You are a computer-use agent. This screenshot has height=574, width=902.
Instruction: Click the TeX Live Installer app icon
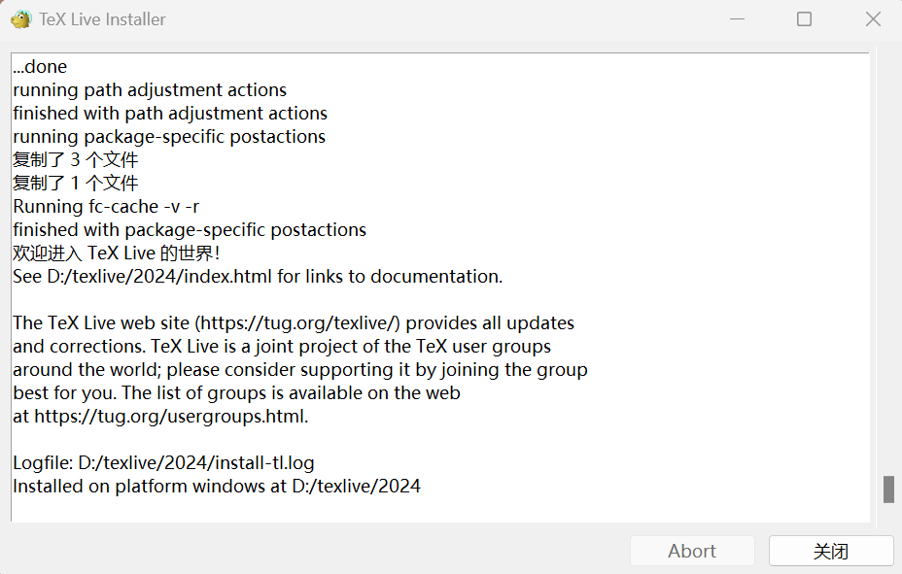point(20,19)
